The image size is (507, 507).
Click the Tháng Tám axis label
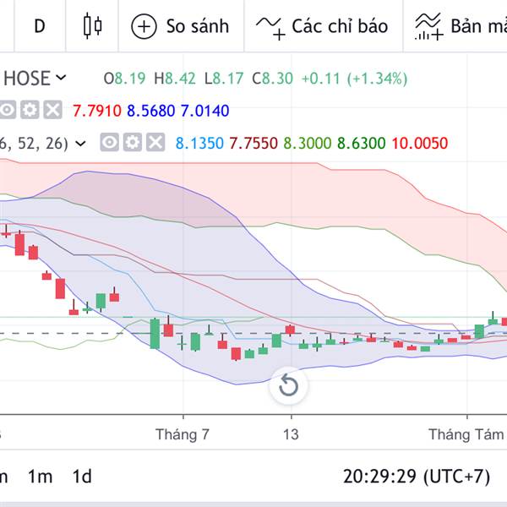[466, 434]
